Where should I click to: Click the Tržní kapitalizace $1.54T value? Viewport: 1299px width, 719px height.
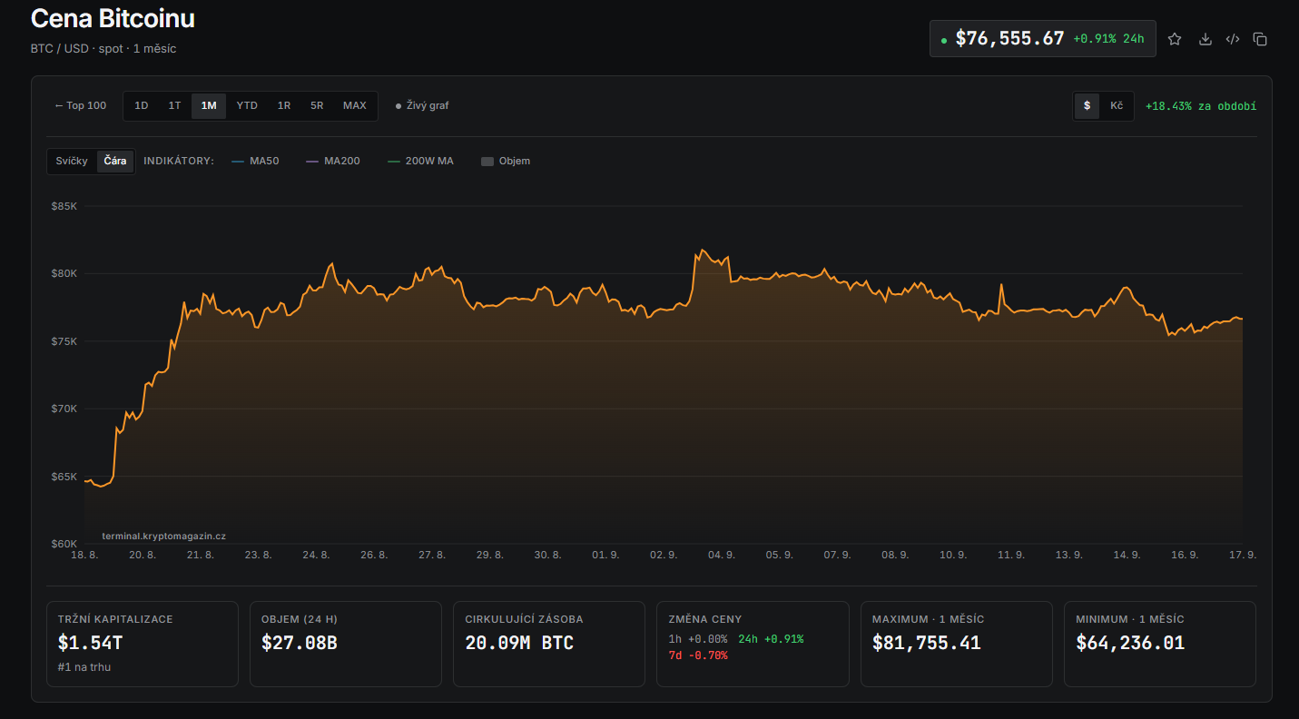pos(90,643)
